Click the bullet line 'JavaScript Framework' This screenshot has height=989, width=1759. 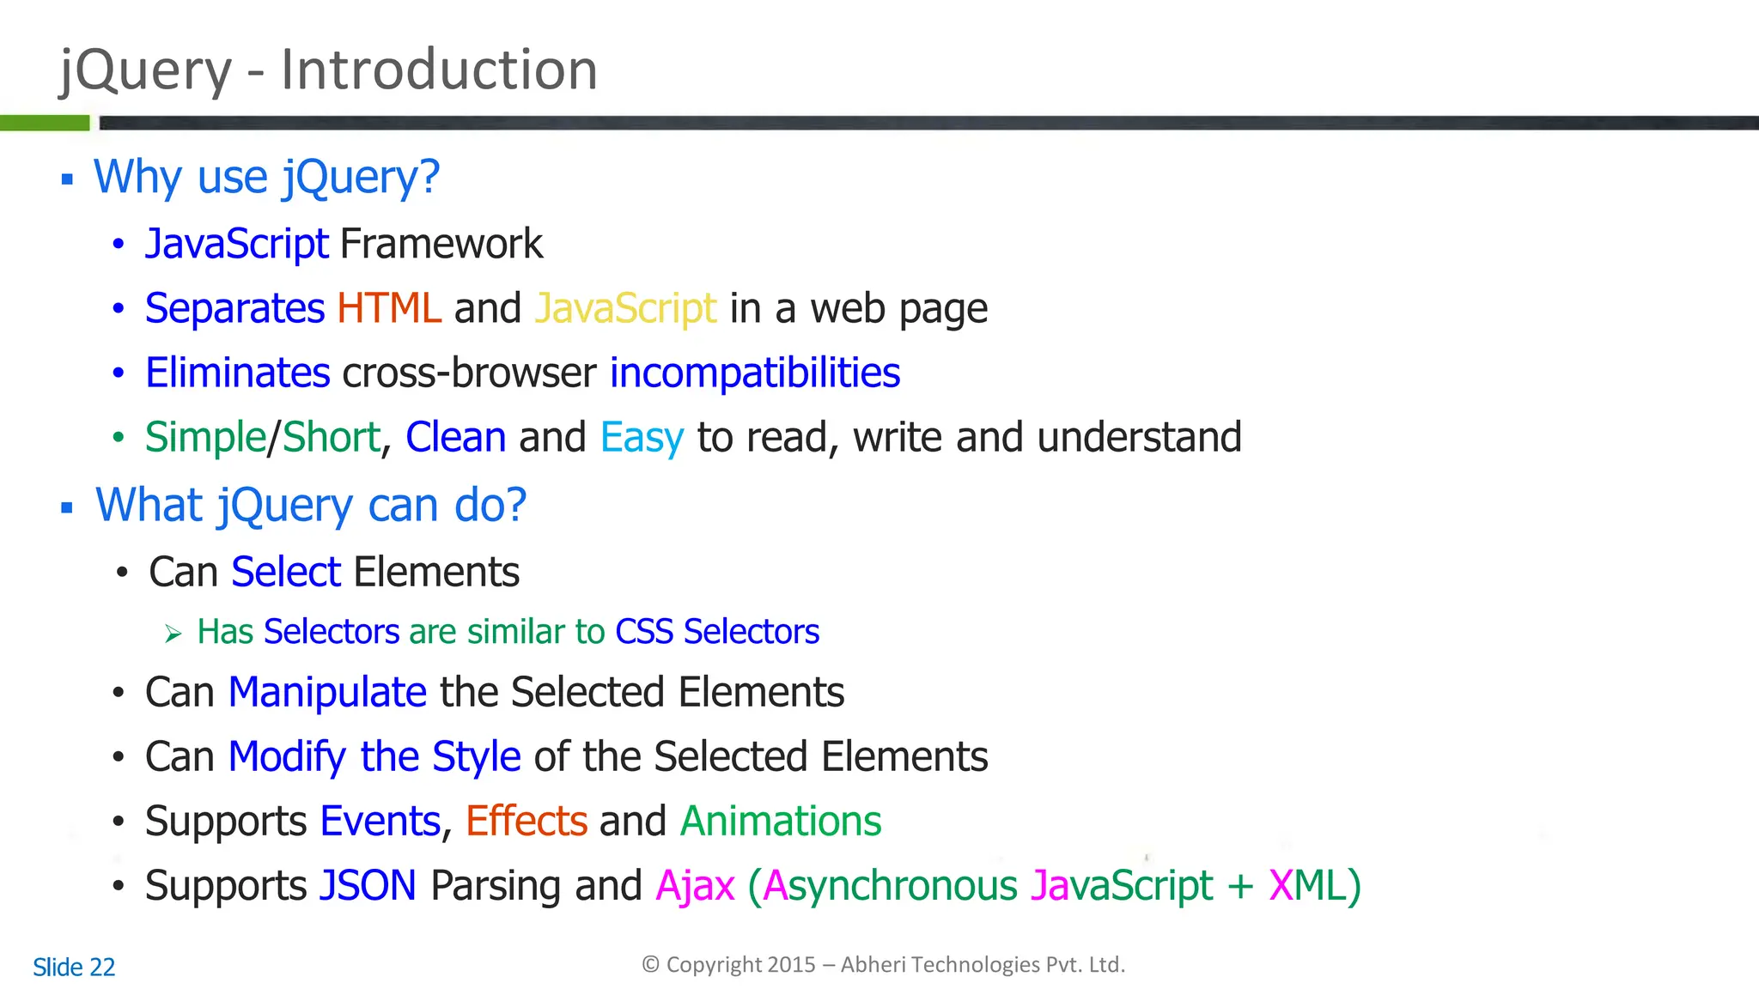coord(344,244)
